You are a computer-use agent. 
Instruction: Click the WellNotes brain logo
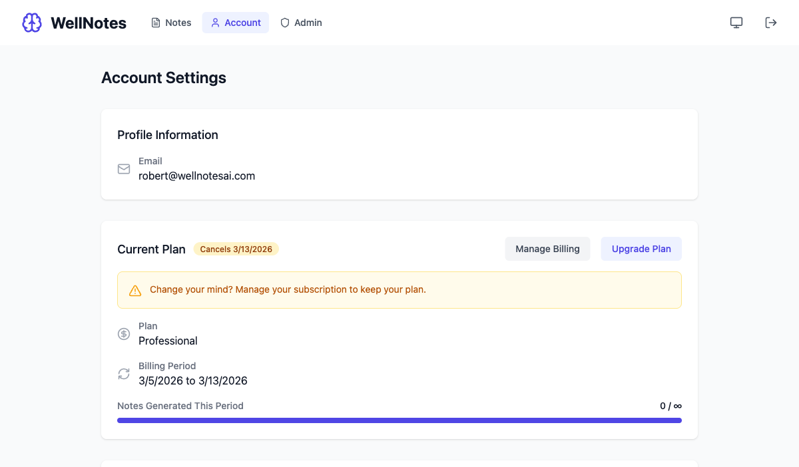pos(31,22)
